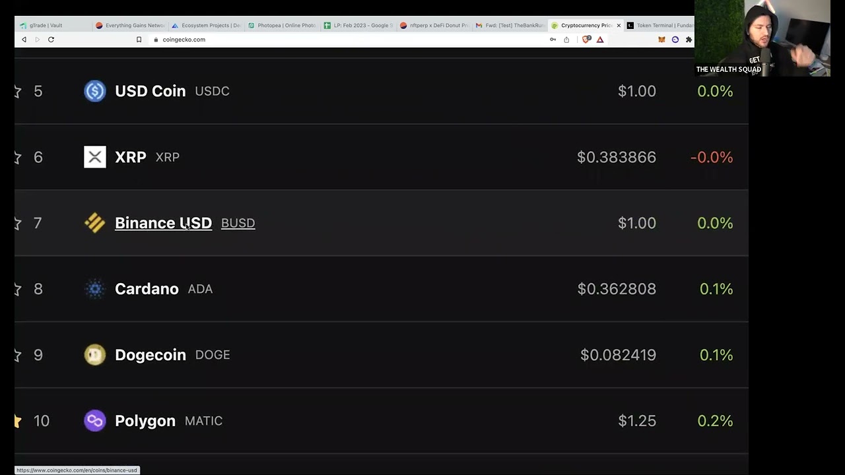The height and width of the screenshot is (475, 845).
Task: Open the Binance USD coin link
Action: (163, 223)
